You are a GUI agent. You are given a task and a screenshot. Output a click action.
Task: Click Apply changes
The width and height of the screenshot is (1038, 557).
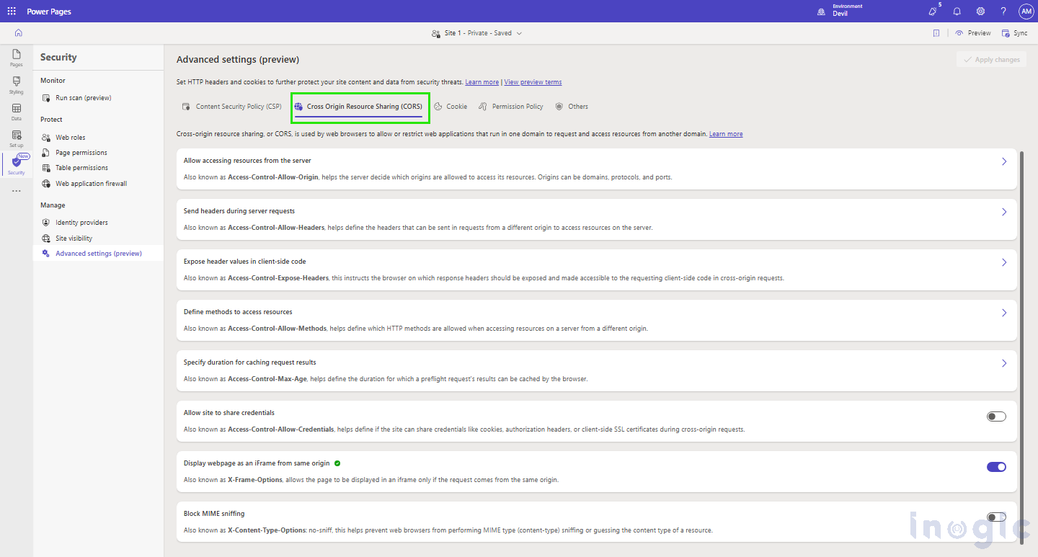(991, 60)
